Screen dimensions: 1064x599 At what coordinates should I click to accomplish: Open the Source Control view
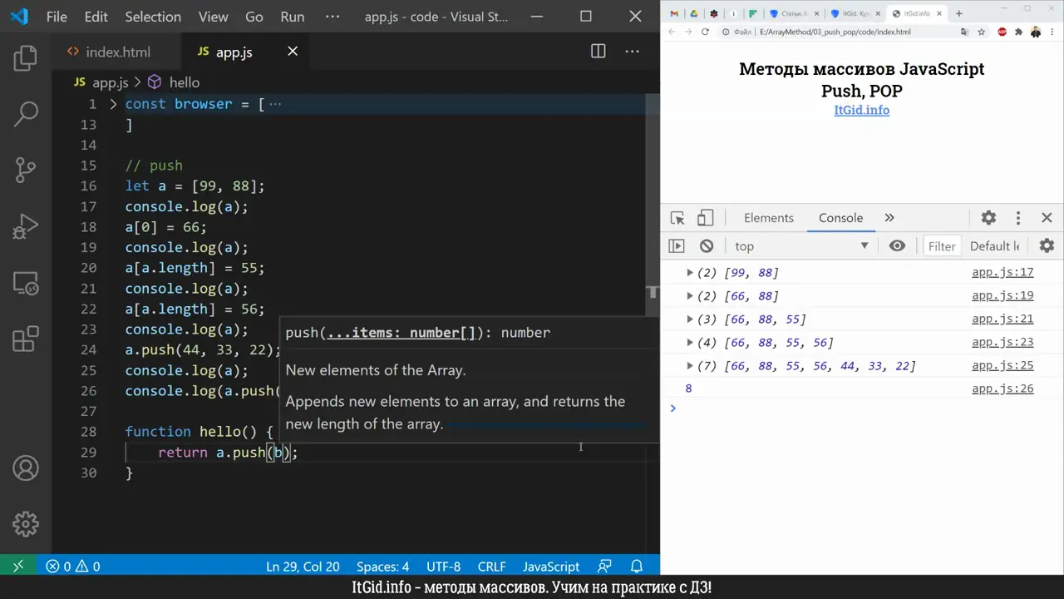pos(26,169)
